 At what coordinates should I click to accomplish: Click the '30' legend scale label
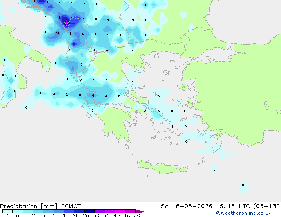(96, 215)
